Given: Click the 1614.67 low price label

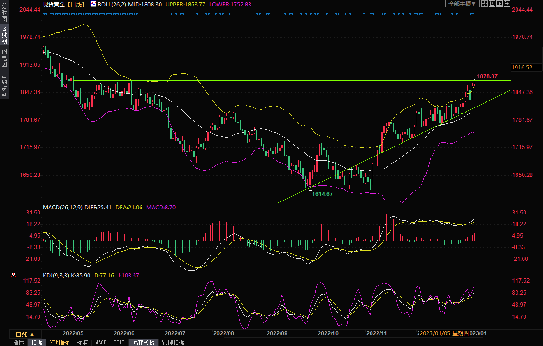Looking at the screenshot, I should pos(322,194).
